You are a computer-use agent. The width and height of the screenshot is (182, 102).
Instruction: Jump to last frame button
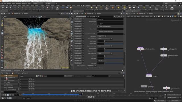pyautogui.click(x=13, y=95)
